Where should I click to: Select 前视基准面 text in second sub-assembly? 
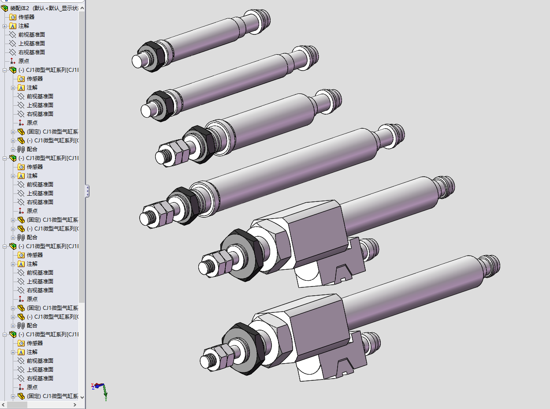point(40,184)
